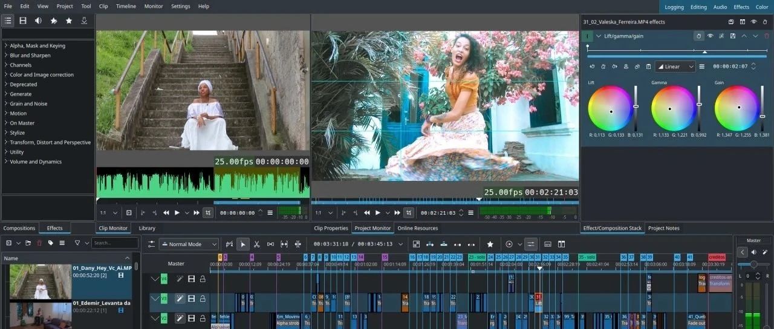Save Lift/gamma/gain effect preset
Image resolution: width=774 pixels, height=329 pixels.
point(732,36)
